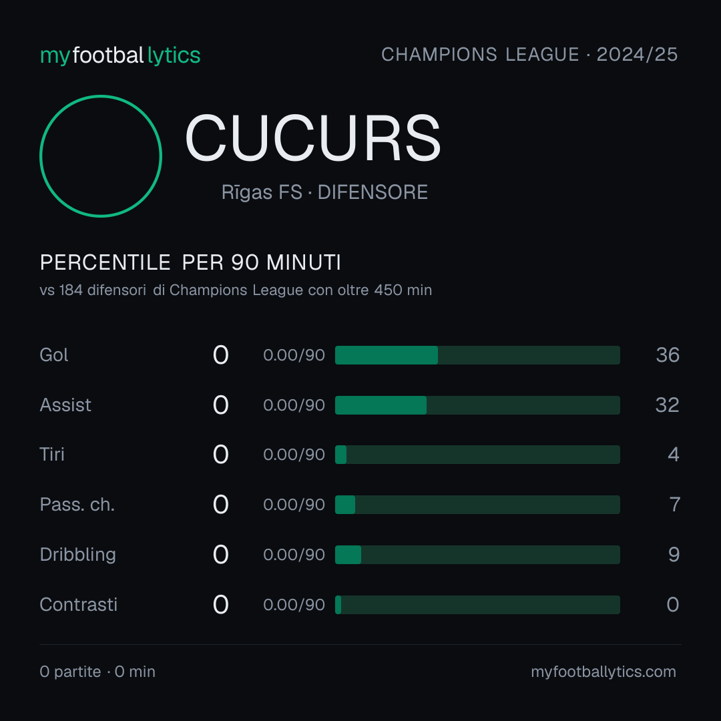Click the 0 partite · 0 min footer

97,672
